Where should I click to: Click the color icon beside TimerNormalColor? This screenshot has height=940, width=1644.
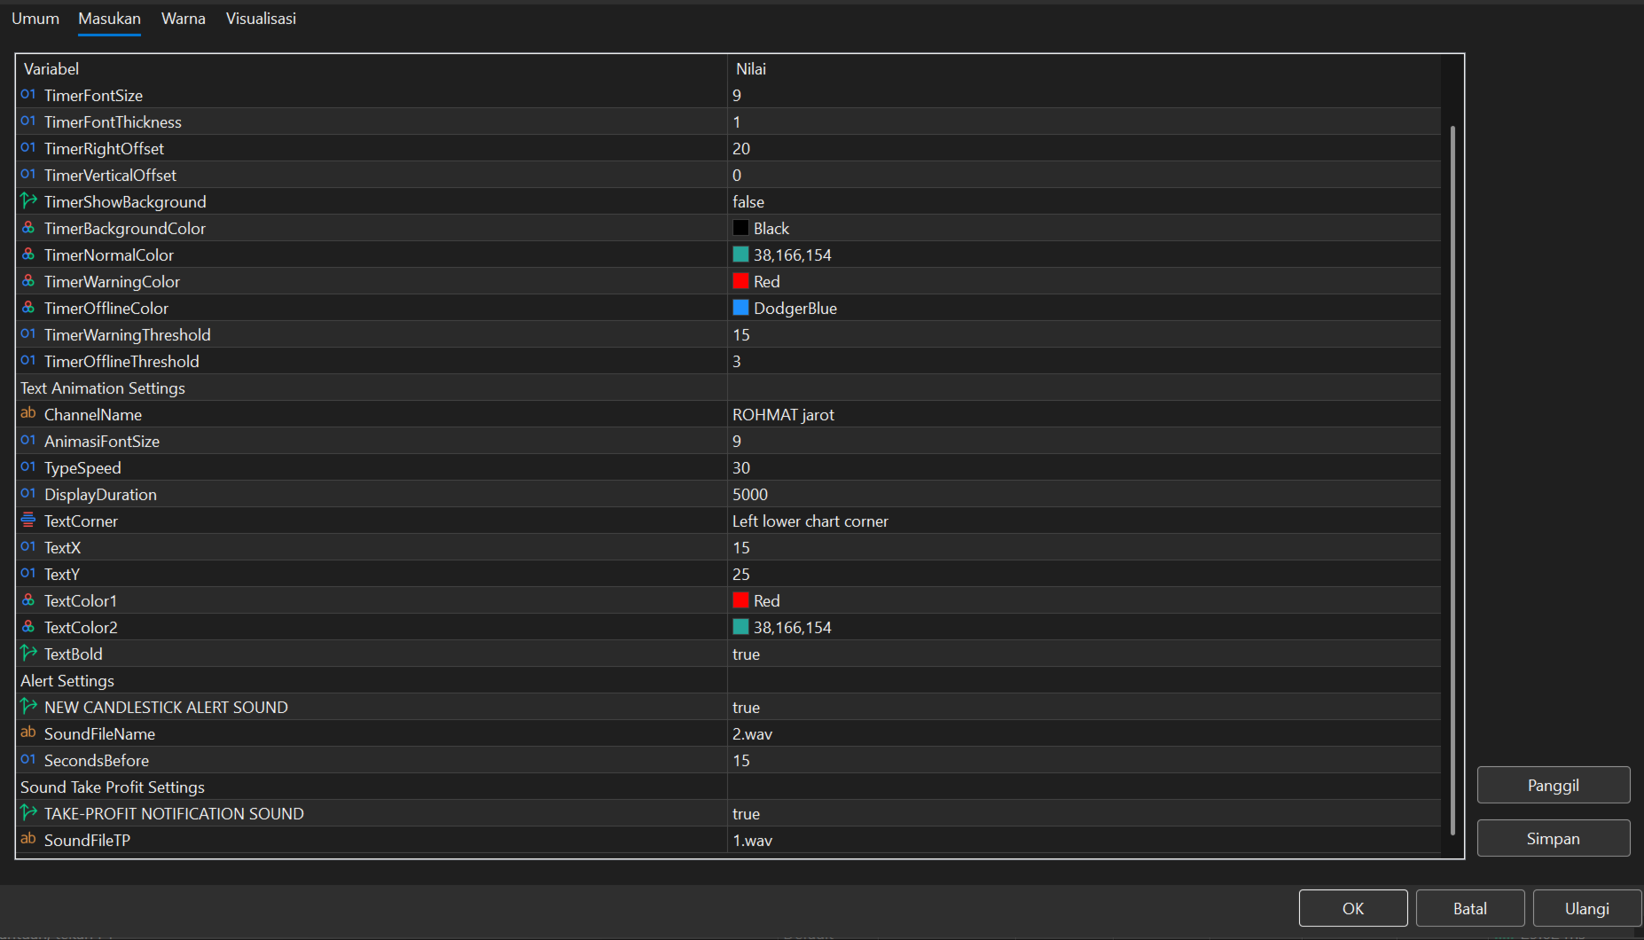click(28, 255)
